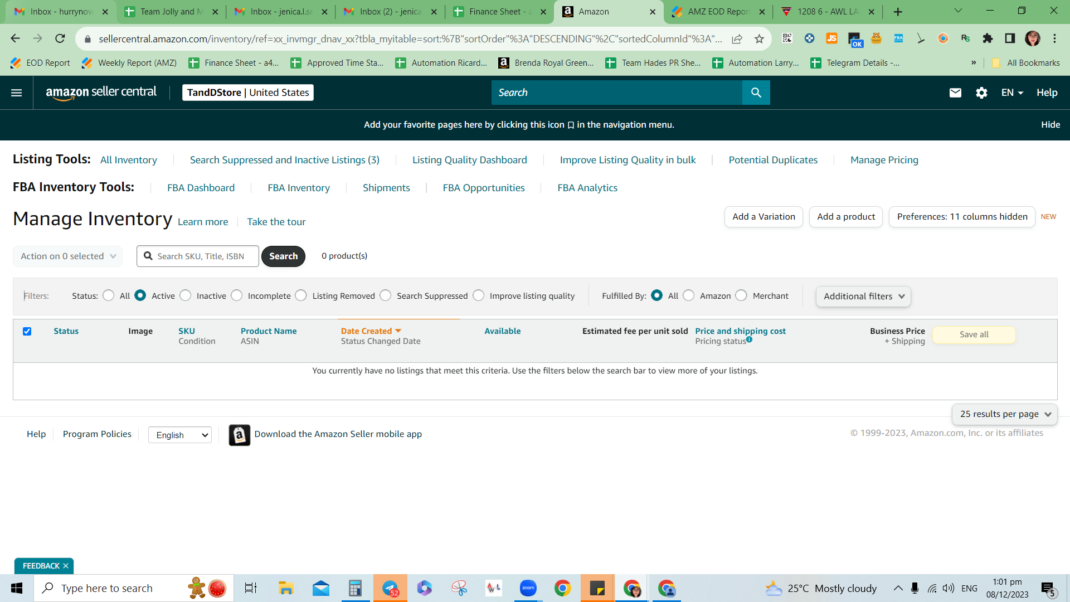Open the Take the tour link
This screenshot has height=602, width=1070.
tap(276, 222)
